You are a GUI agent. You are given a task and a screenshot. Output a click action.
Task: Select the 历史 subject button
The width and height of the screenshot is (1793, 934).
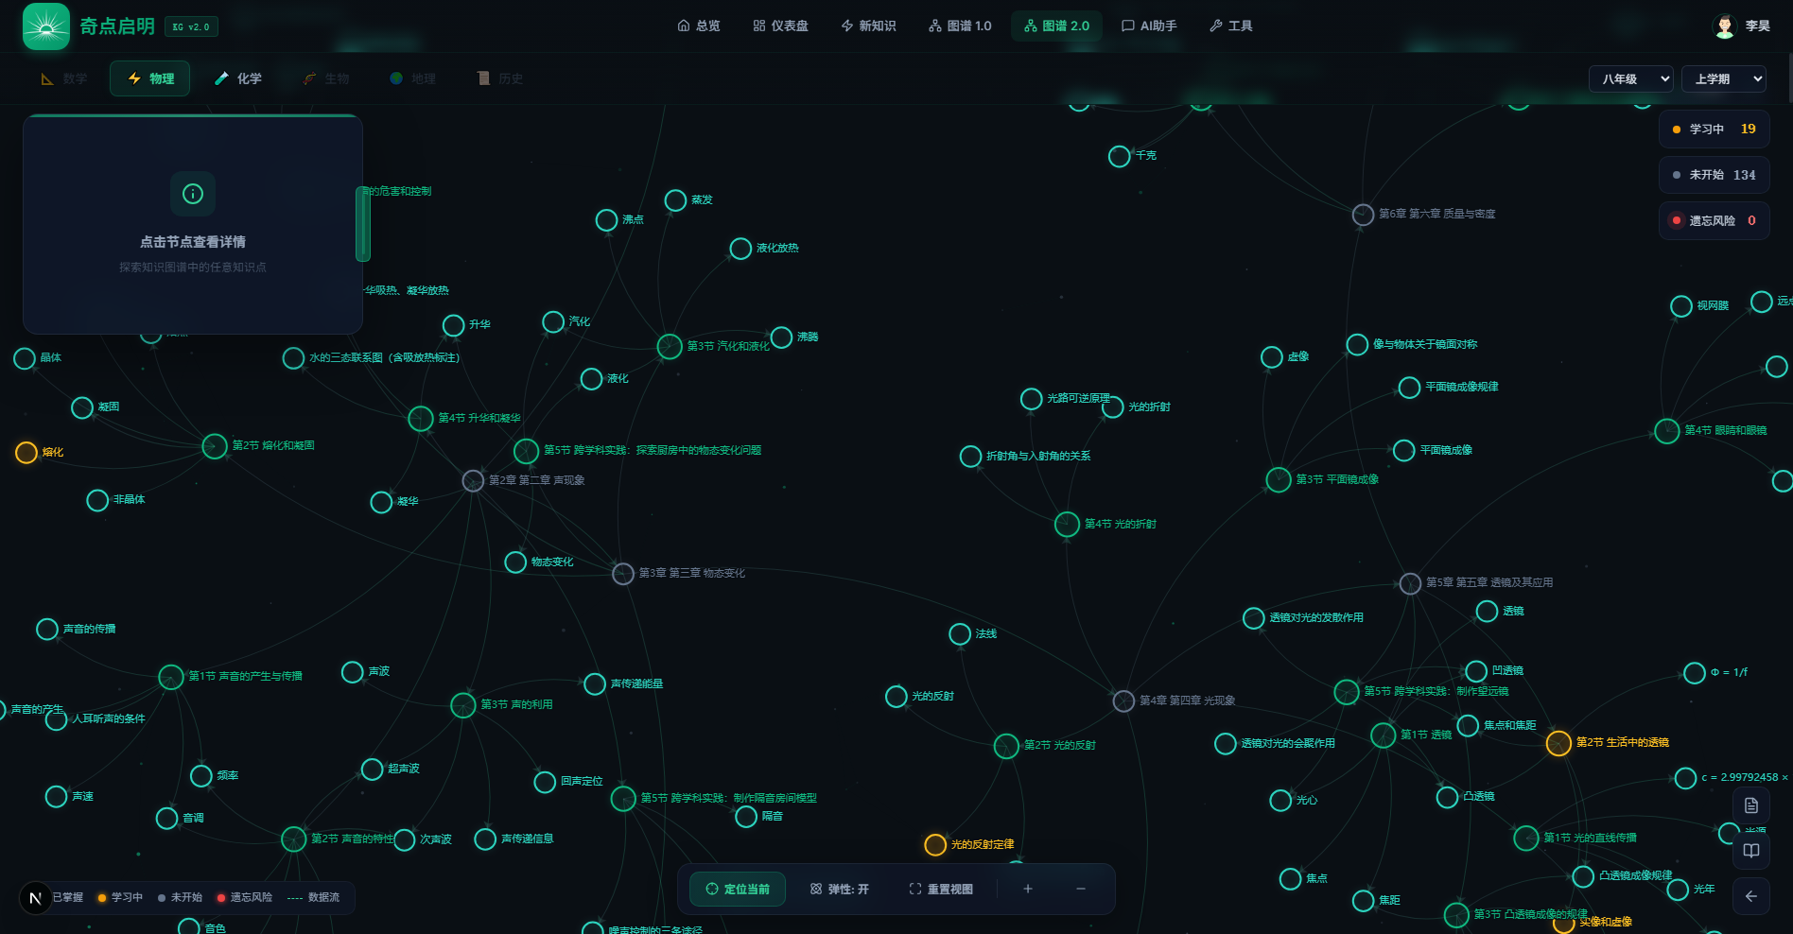pyautogui.click(x=499, y=78)
